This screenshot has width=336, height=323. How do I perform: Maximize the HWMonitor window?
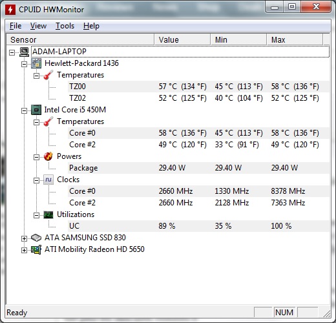point(292,7)
